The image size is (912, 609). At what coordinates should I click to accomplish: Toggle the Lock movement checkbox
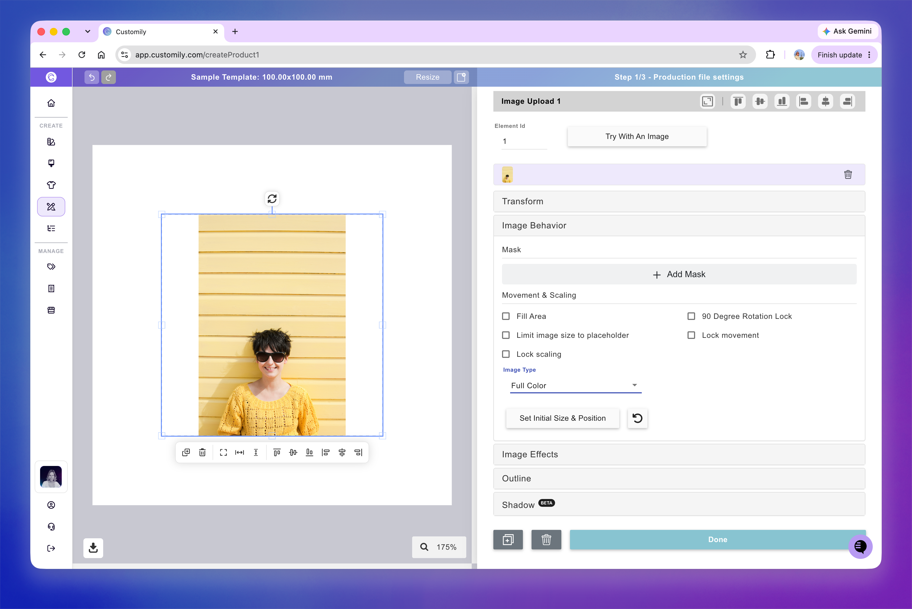point(692,335)
